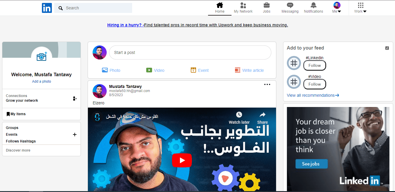The height and width of the screenshot is (192, 395).
Task: Open Connections Grow your network
Action: (x=41, y=98)
